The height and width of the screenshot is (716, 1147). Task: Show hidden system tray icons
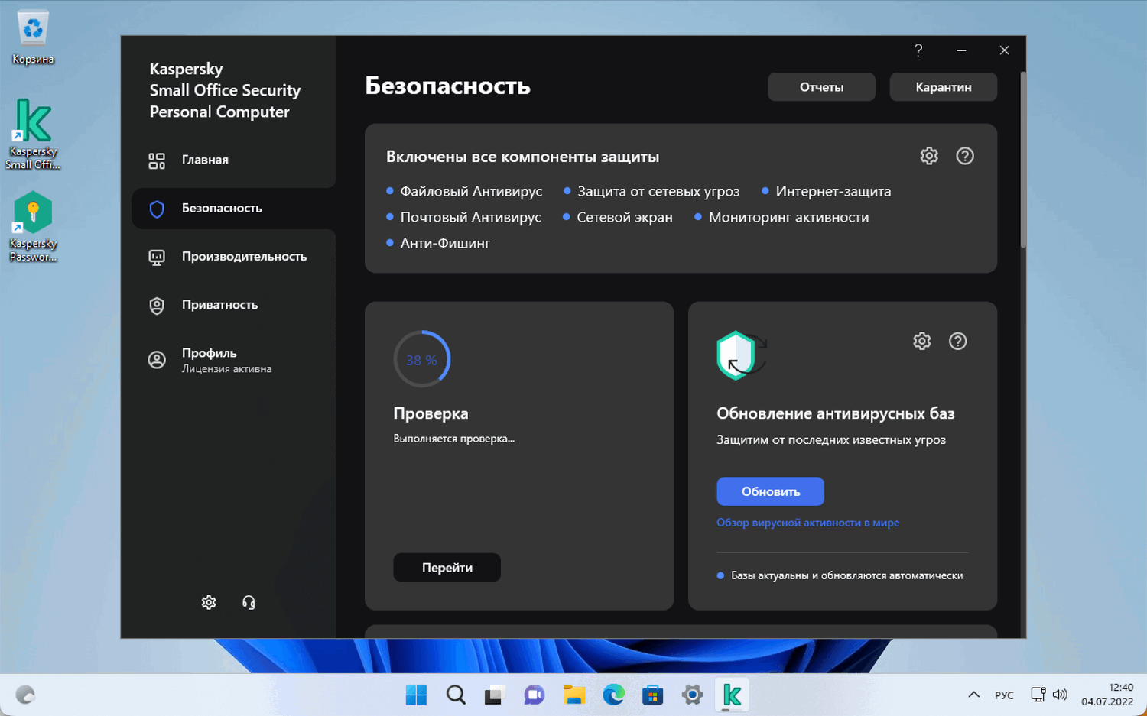tap(973, 695)
